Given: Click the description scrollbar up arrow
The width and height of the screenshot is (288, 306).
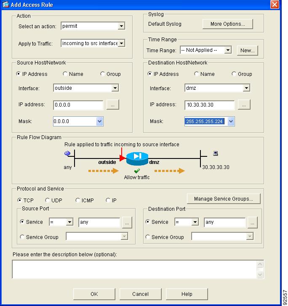Looking at the screenshot, I should pos(260,264).
